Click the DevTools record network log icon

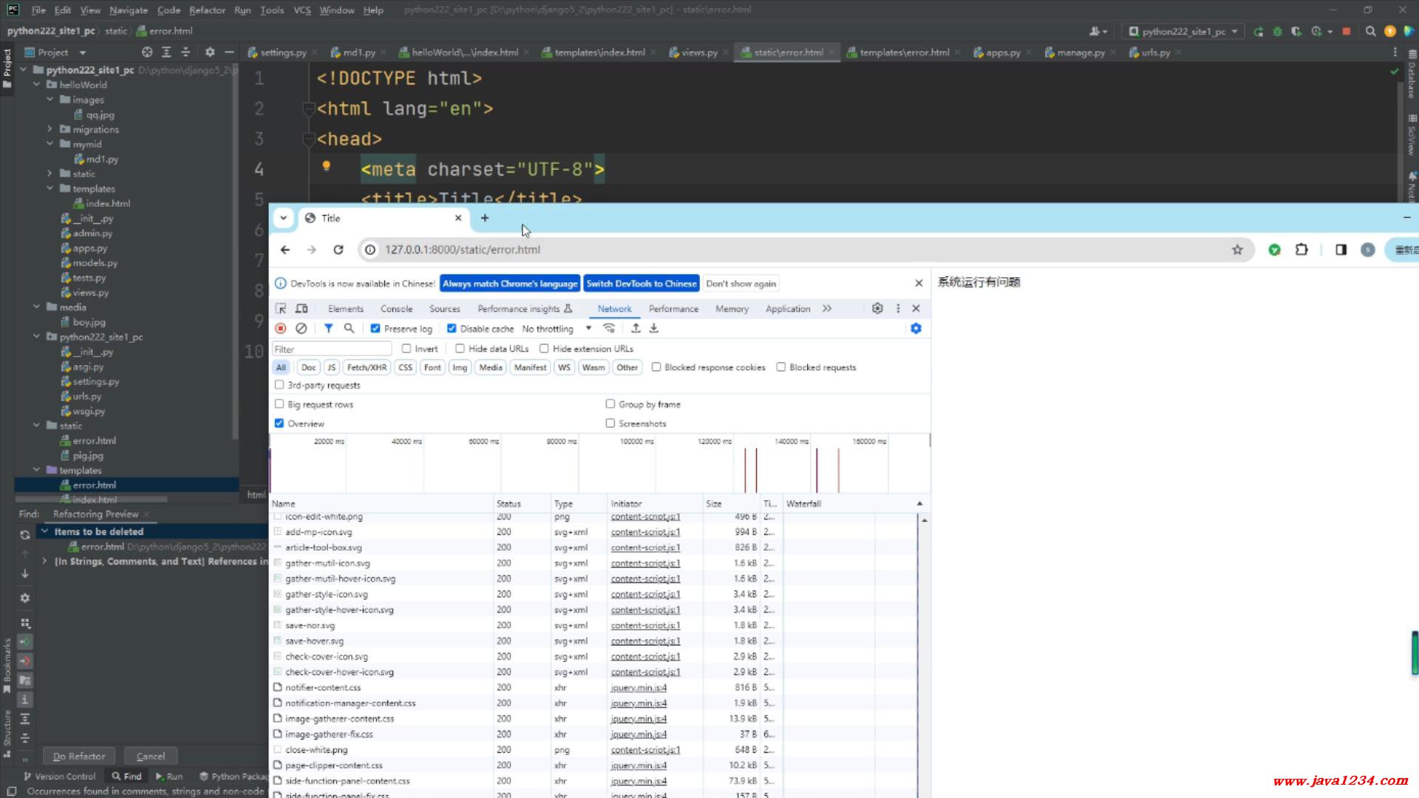281,328
